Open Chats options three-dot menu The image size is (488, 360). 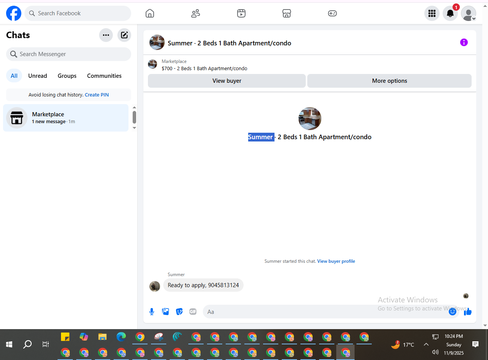click(x=106, y=35)
